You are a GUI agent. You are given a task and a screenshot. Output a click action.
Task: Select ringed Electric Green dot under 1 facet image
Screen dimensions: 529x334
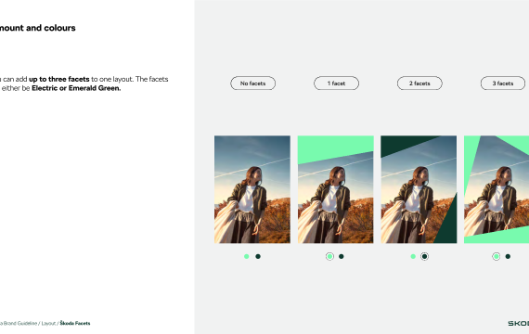[x=329, y=256]
